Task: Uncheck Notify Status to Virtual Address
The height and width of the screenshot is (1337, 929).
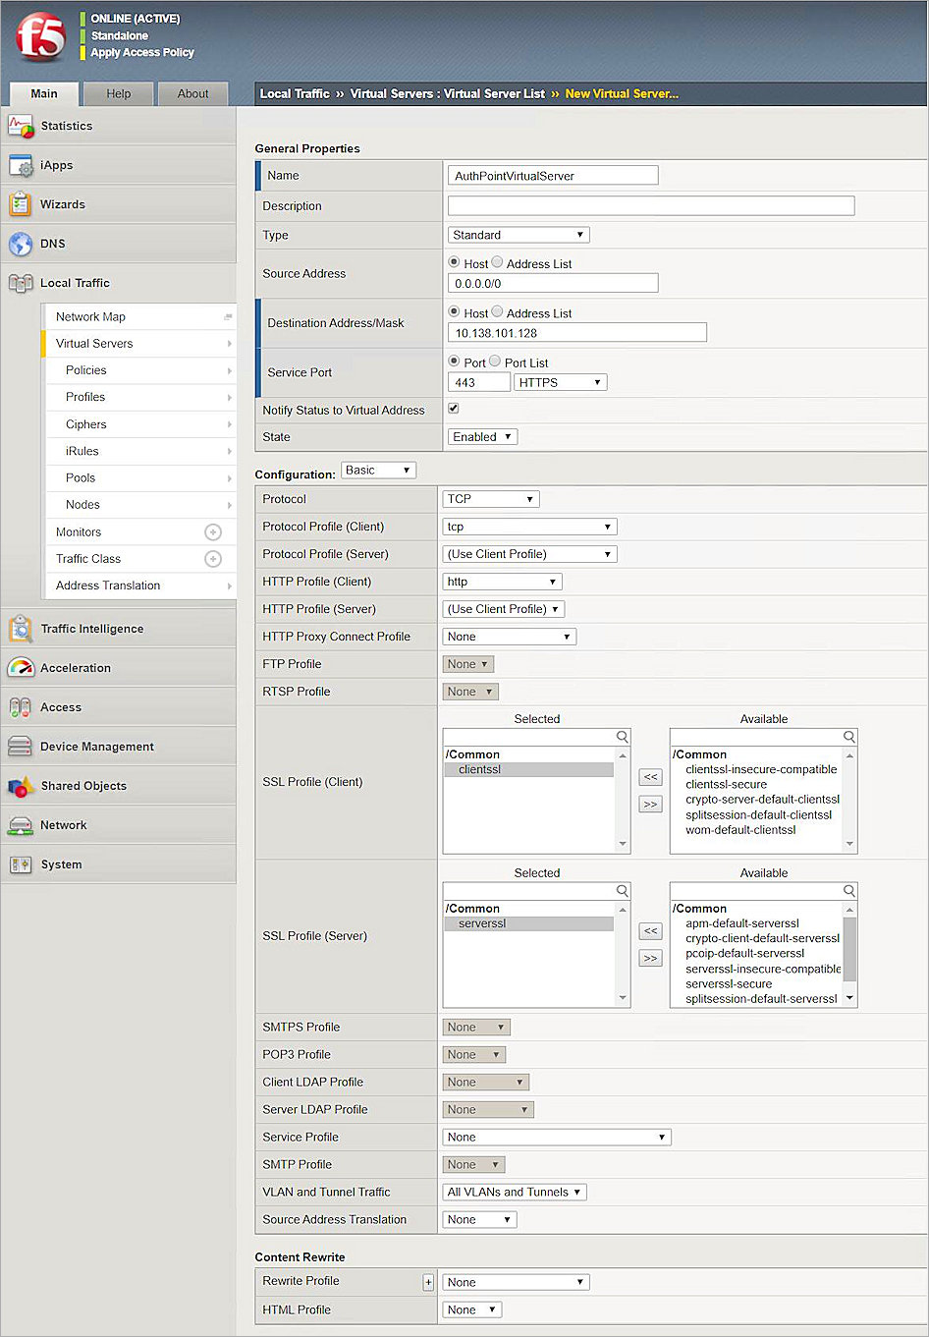Action: click(x=453, y=409)
